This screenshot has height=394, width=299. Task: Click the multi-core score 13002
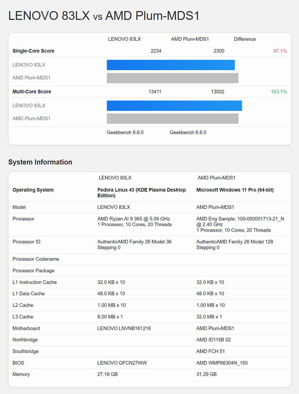(217, 92)
